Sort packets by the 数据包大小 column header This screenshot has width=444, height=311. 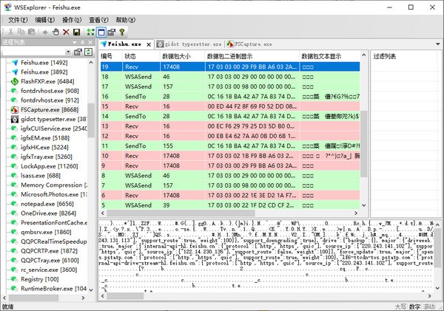click(x=175, y=56)
